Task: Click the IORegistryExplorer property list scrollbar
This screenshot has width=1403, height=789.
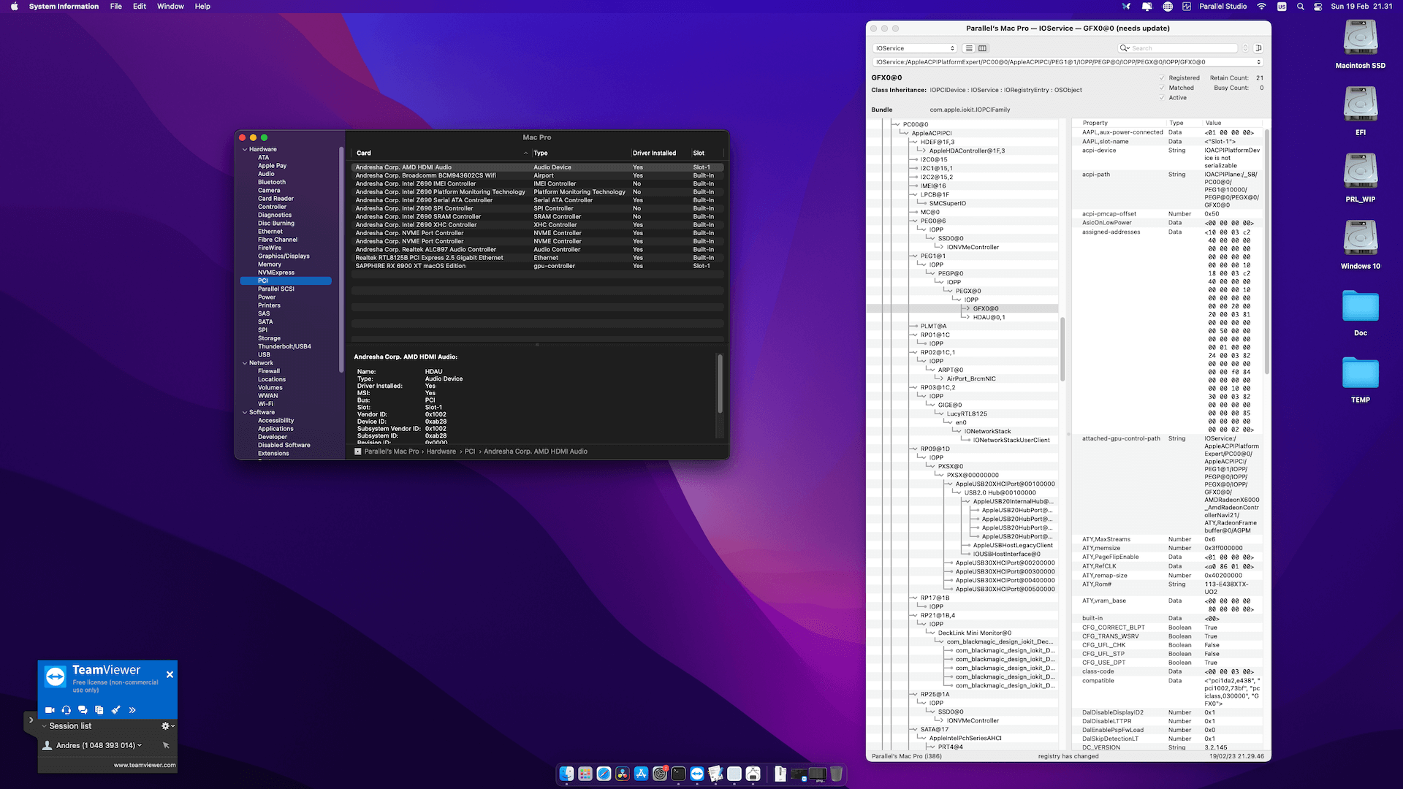Action: point(1266,252)
